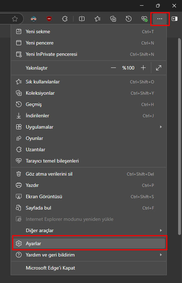Click the search-page icon beside Sayfada bul
This screenshot has width=182, height=283.
(19, 208)
